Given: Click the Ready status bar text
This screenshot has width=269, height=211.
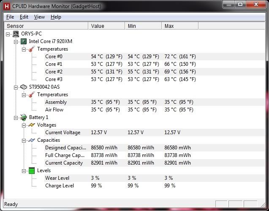Looking at the screenshot, I should point(11,204).
